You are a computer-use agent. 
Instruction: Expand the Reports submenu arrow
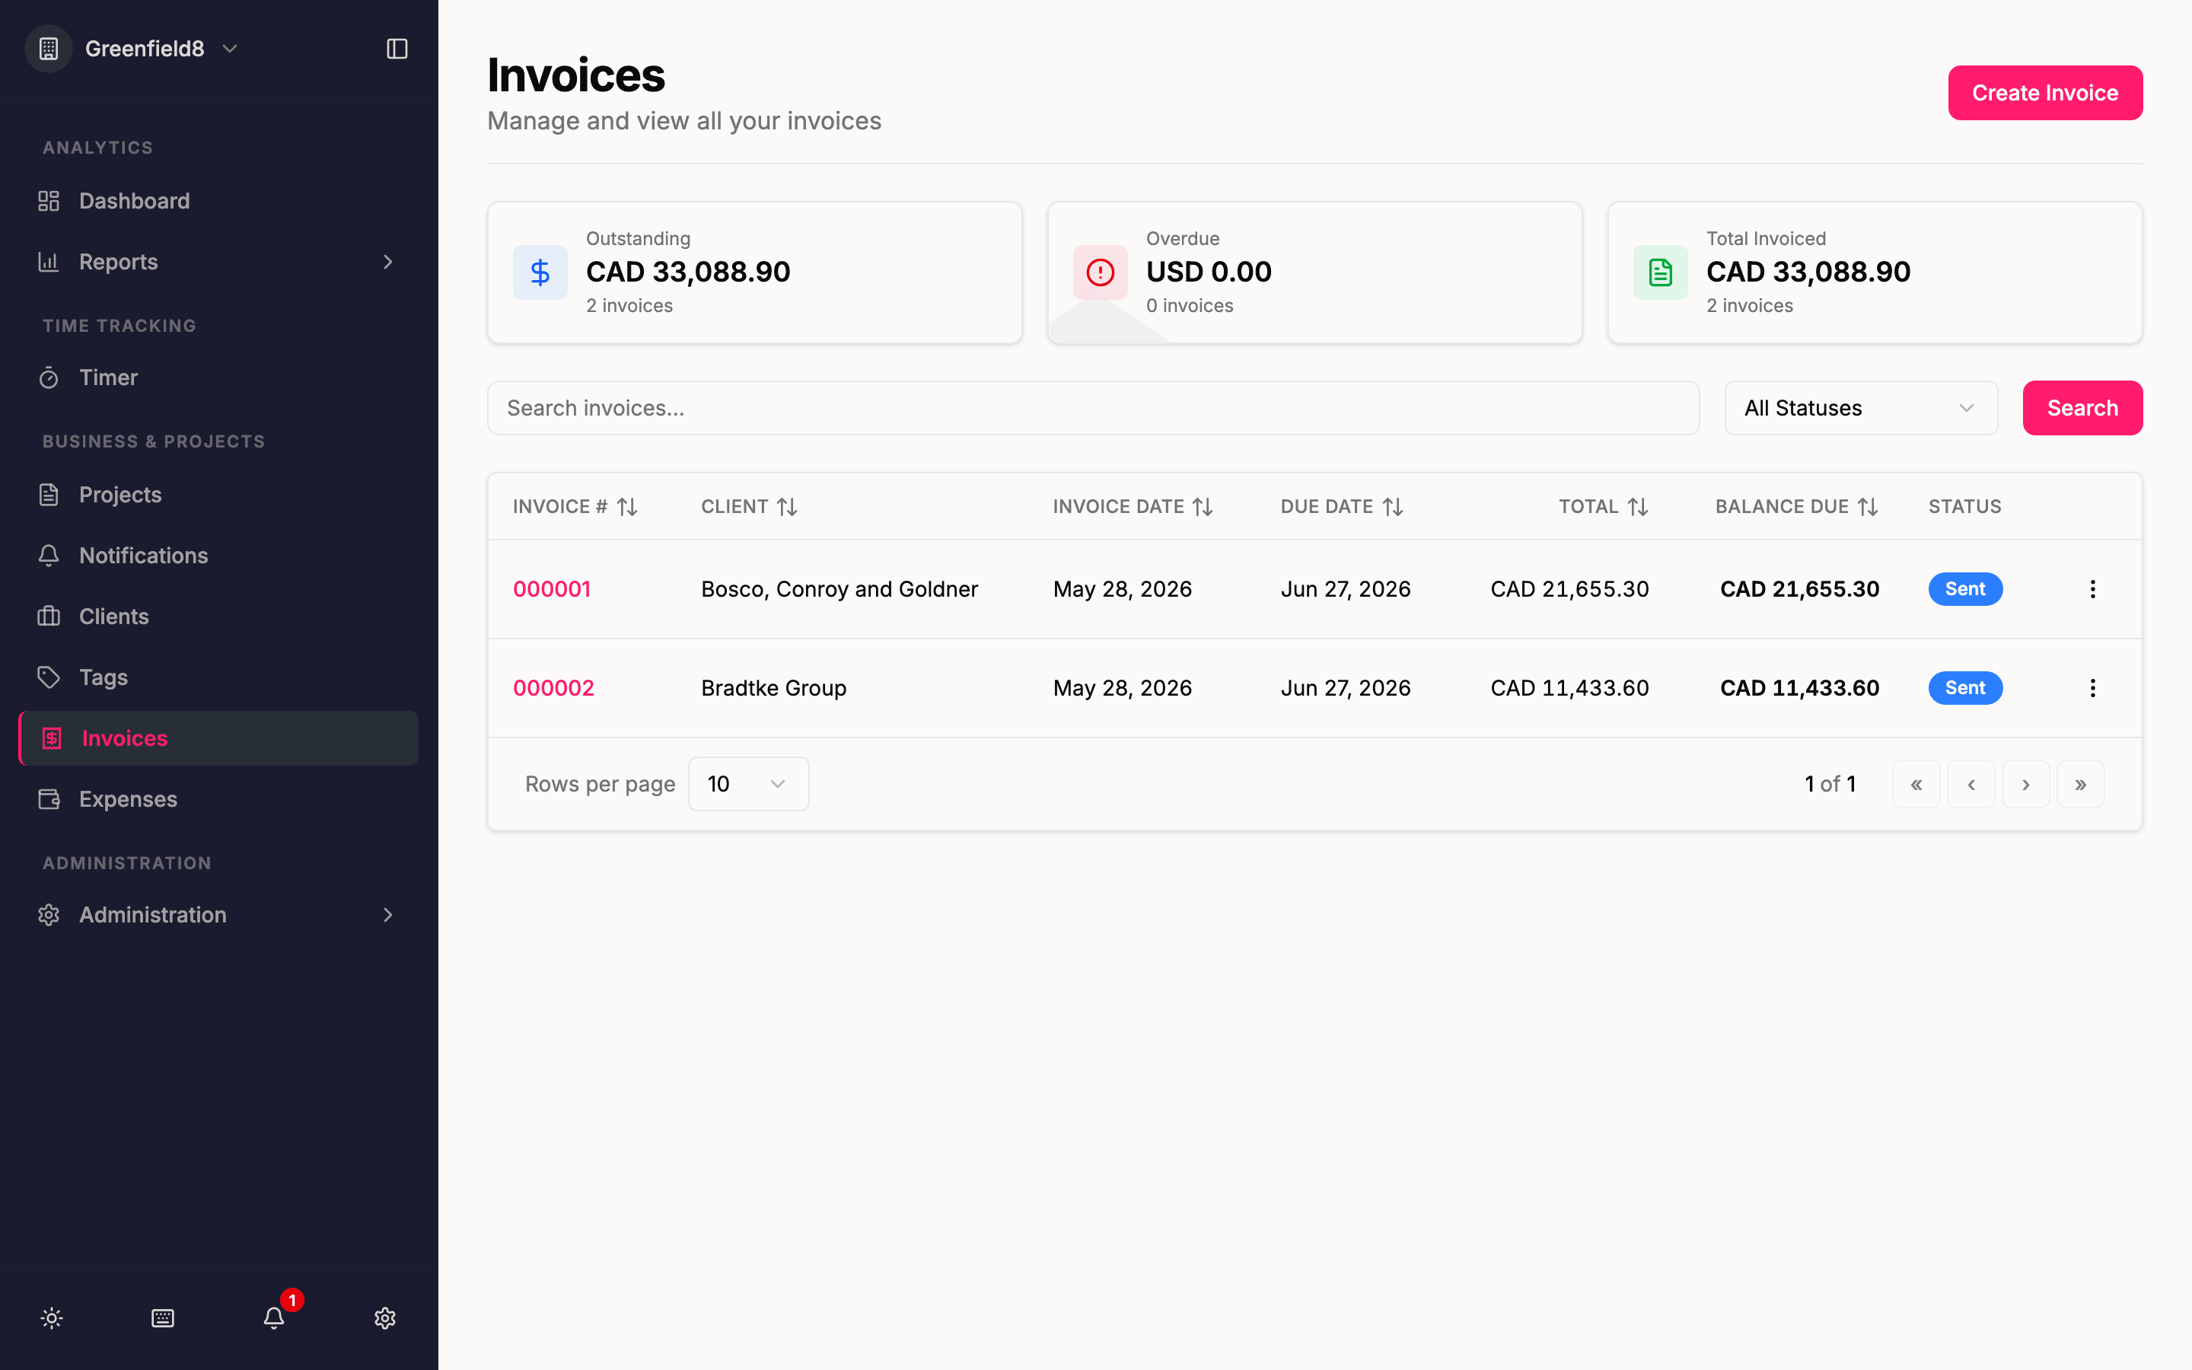point(387,262)
